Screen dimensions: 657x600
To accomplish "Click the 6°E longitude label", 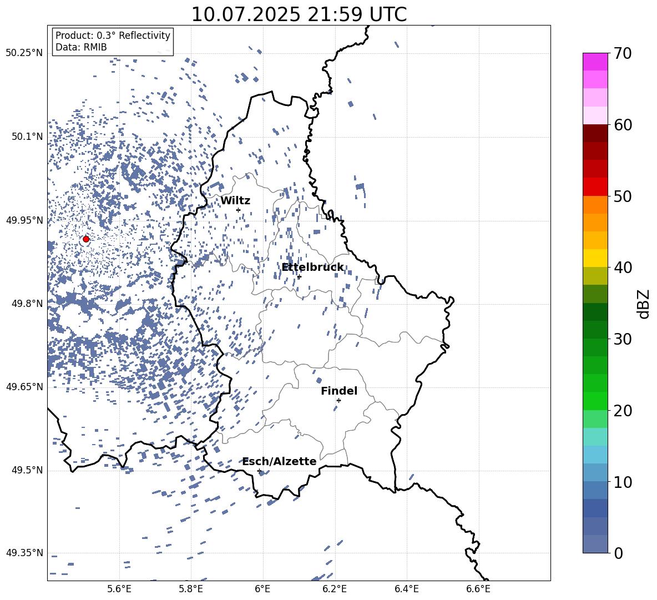I will click(x=262, y=589).
